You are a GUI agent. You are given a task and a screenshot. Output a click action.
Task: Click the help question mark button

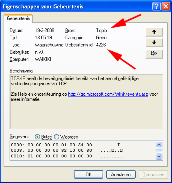point(156,6)
